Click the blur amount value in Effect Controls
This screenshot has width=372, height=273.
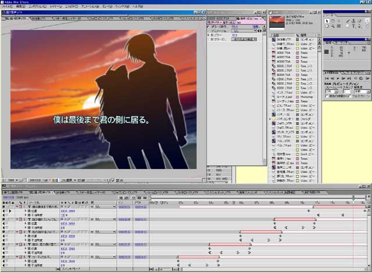pyautogui.click(x=234, y=35)
